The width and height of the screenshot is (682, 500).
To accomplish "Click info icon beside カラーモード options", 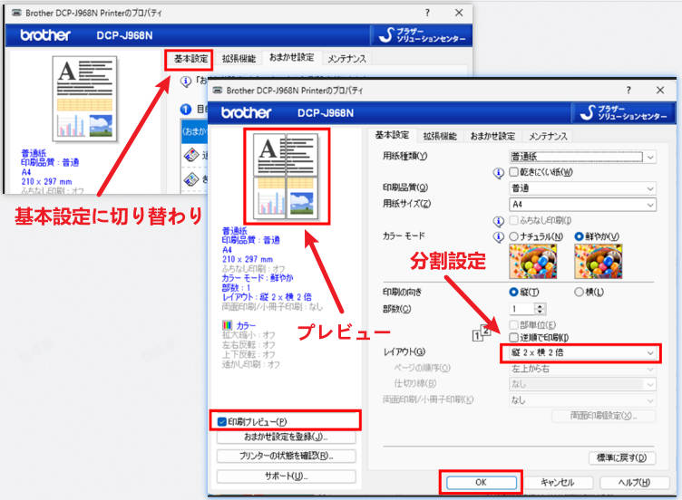I will (x=499, y=237).
